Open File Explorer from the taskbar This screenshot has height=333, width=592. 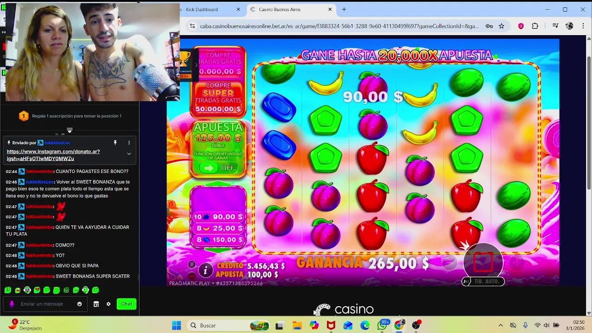[x=297, y=326]
